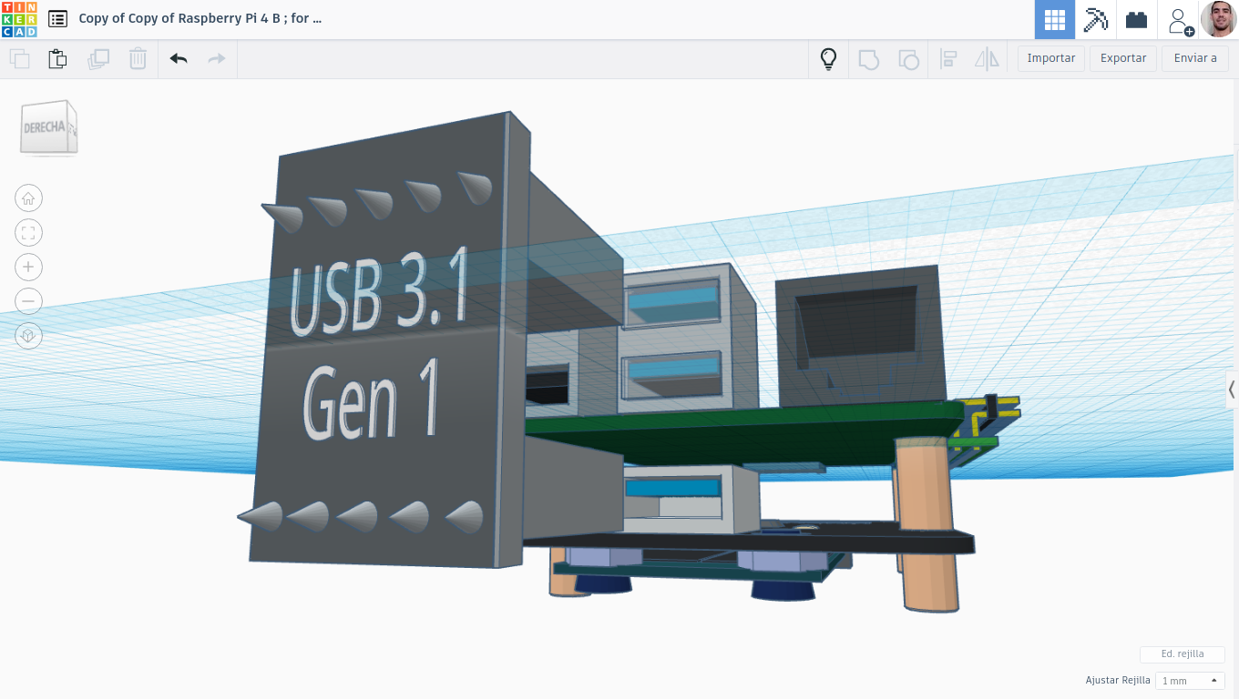This screenshot has width=1239, height=699.
Task: Click the Exportar button
Action: point(1123,58)
